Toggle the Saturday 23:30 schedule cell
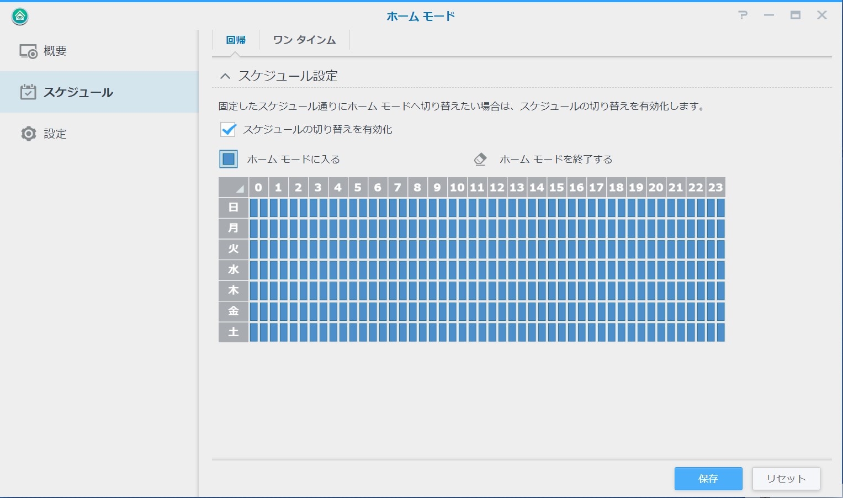Viewport: 843px width, 498px height. [720, 332]
